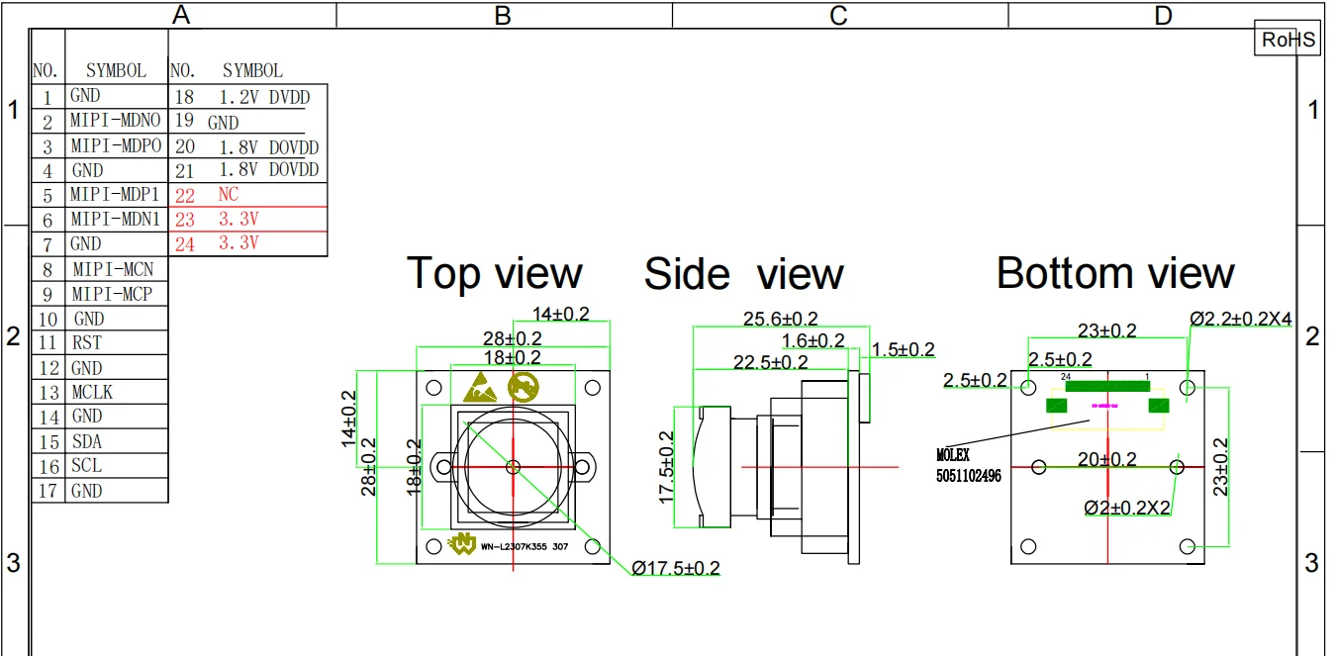This screenshot has height=656, width=1336.
Task: Click the red NC entry
Action: pyautogui.click(x=229, y=194)
